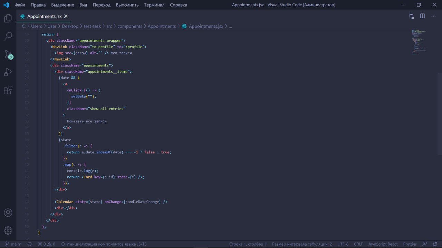Click the VS Code logo in the title bar
Image resolution: width=442 pixels, height=248 pixels.
click(6, 5)
